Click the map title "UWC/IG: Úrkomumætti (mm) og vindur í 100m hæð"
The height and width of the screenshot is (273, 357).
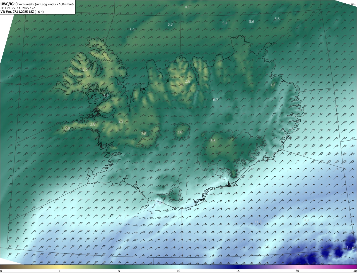[x=37, y=4]
